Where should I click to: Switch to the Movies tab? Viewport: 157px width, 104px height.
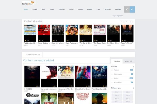coord(117,61)
